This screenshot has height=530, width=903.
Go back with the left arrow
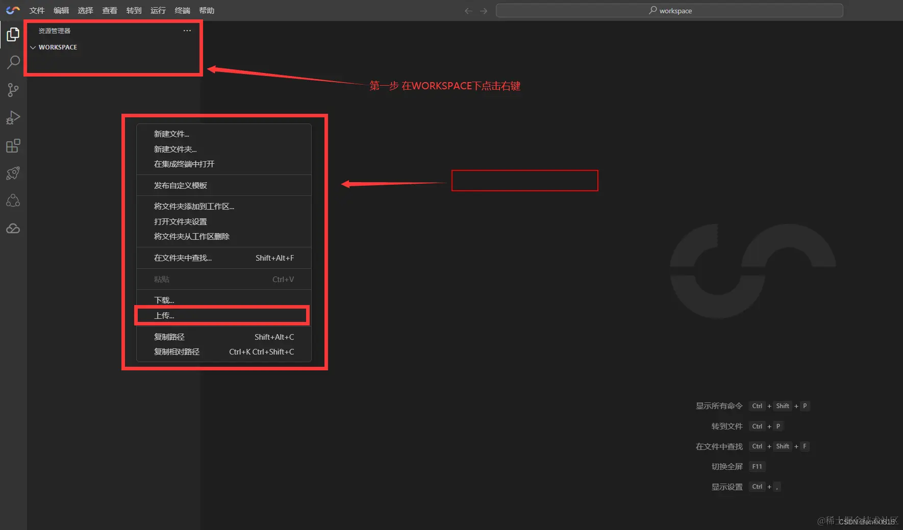468,11
